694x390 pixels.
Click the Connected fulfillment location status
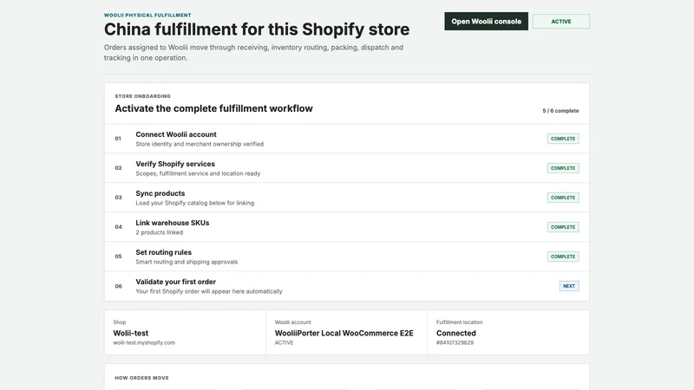(x=456, y=333)
